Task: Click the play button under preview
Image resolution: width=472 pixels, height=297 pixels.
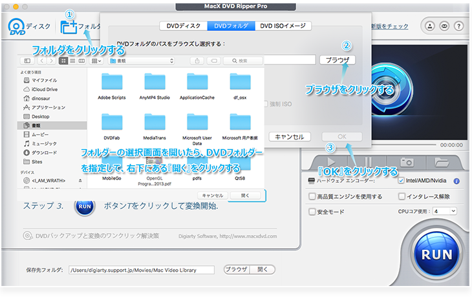Action: (x=330, y=163)
